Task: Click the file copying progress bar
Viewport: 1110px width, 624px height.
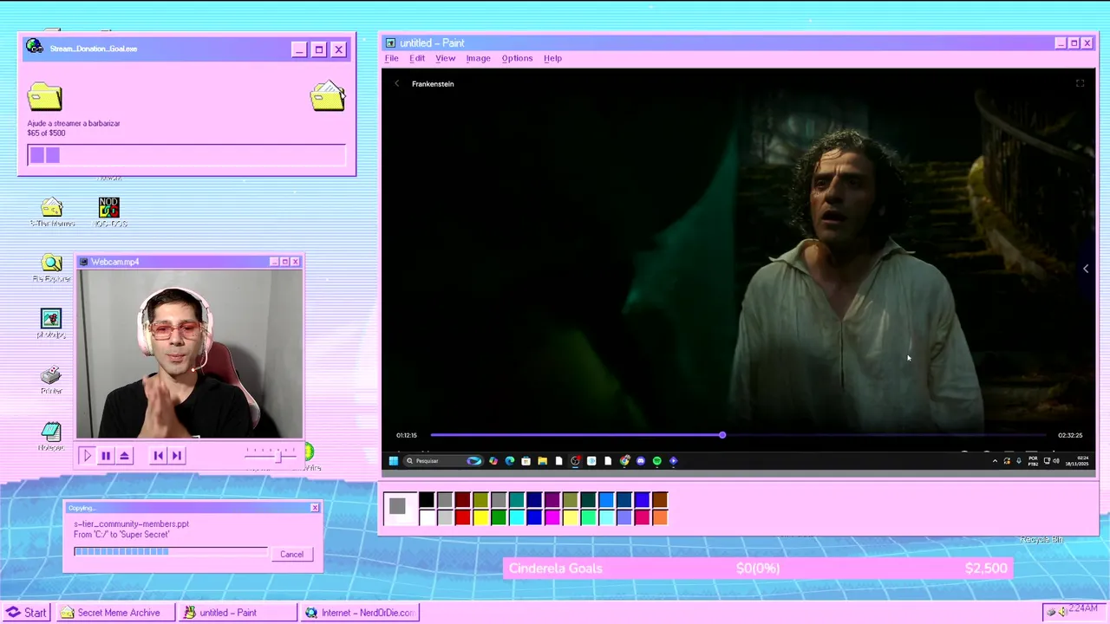Action: (171, 550)
